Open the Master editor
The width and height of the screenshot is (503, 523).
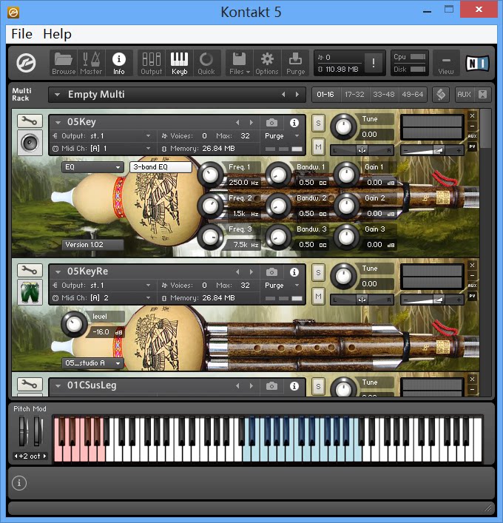point(91,63)
